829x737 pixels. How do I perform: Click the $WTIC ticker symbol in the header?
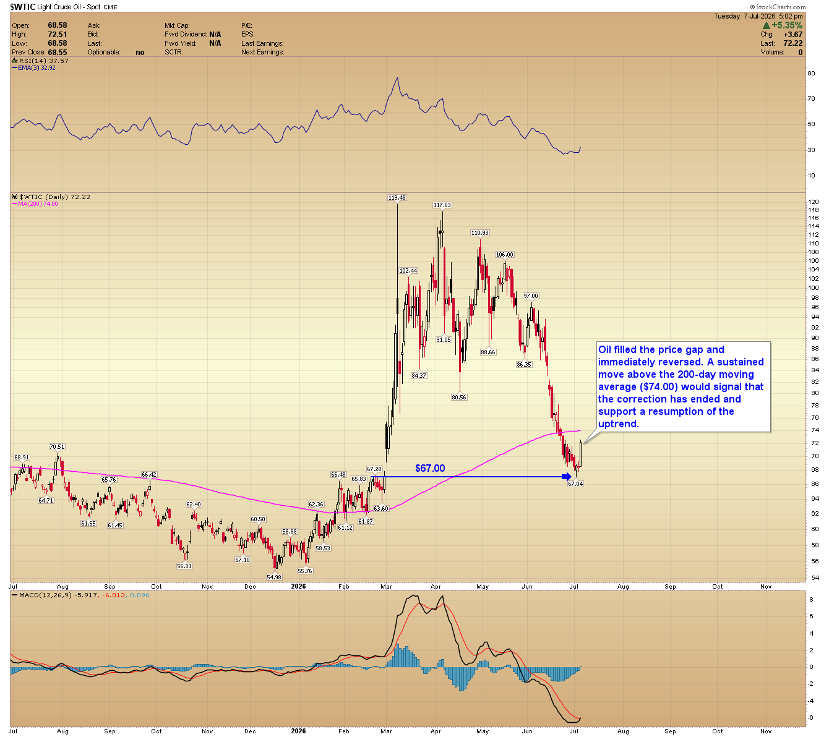click(22, 7)
